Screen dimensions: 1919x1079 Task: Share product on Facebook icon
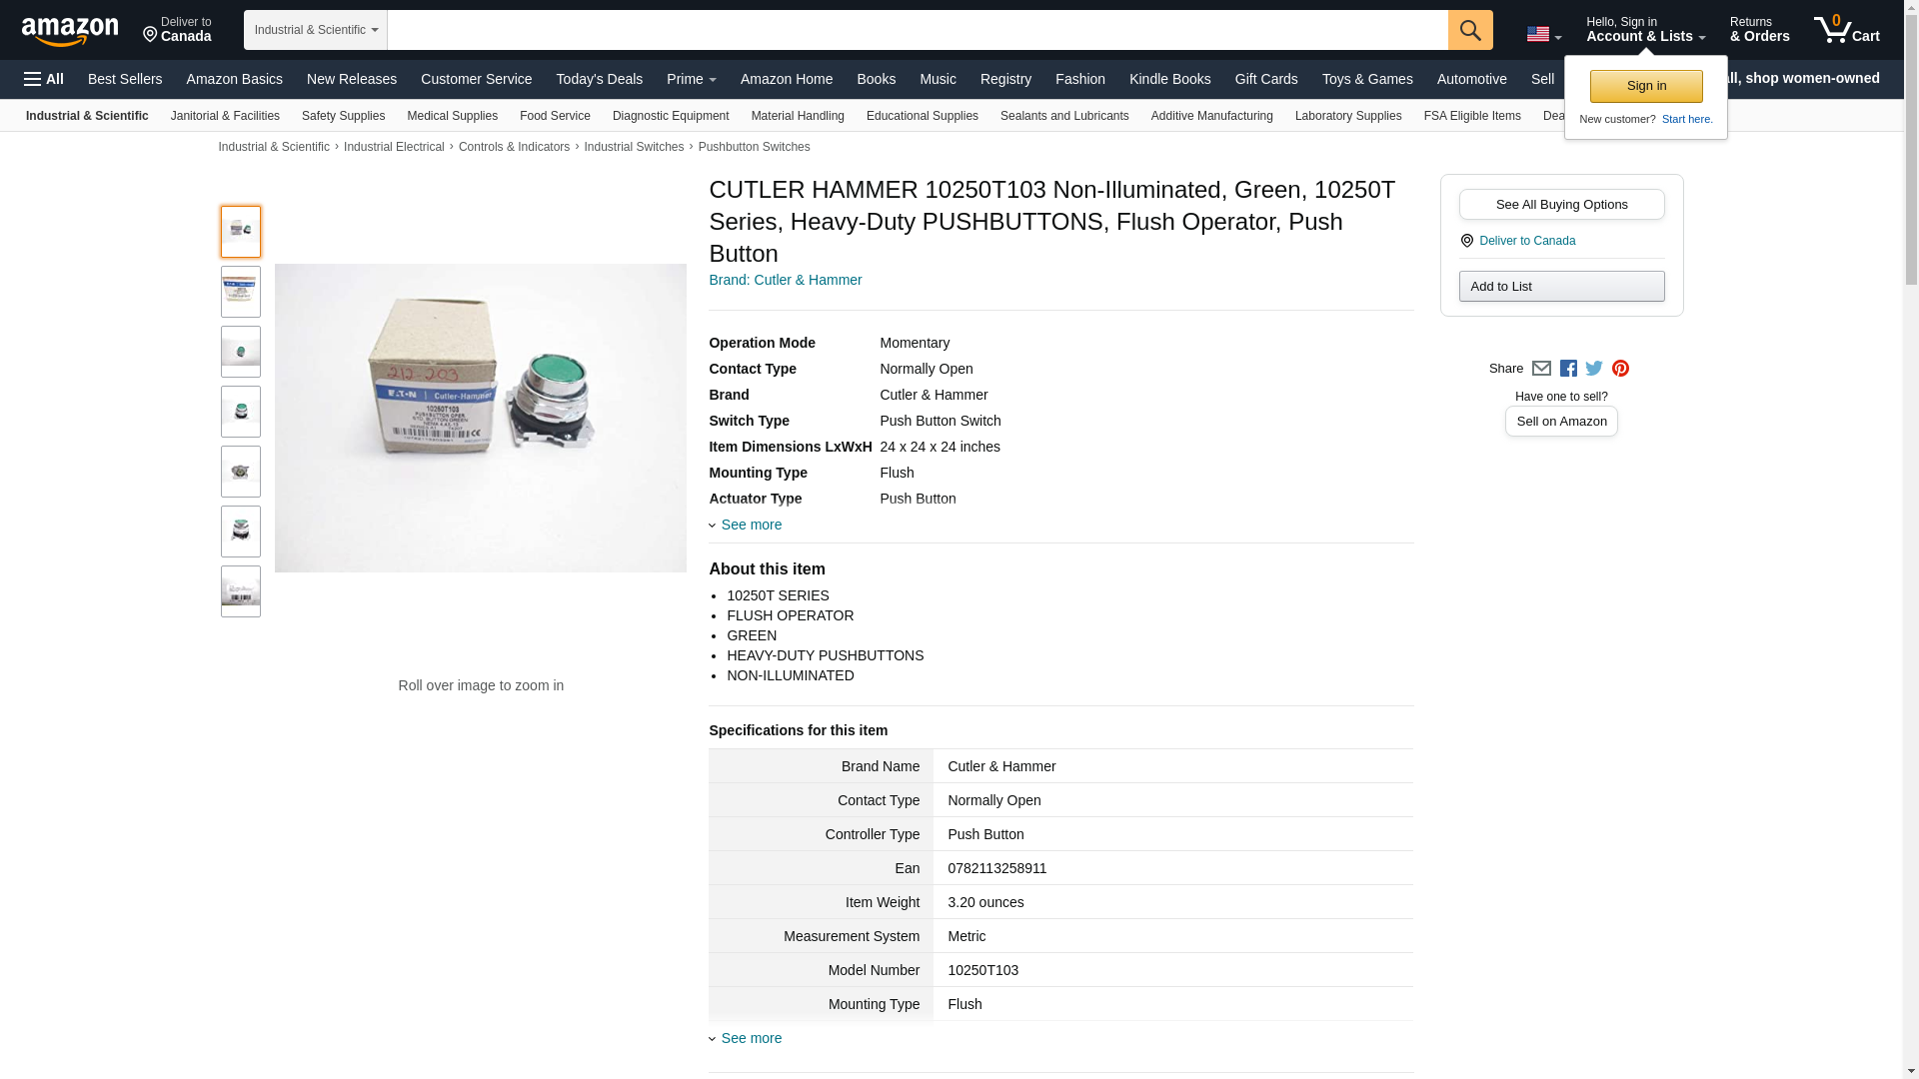(1568, 369)
